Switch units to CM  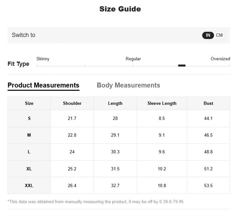pyautogui.click(x=219, y=35)
